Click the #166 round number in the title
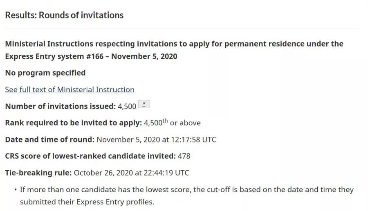Screen dimensions: 368x211 pos(95,56)
